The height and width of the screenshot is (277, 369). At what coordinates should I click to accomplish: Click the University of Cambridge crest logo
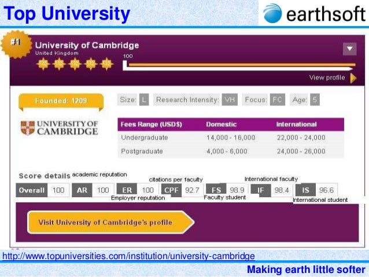click(x=28, y=128)
